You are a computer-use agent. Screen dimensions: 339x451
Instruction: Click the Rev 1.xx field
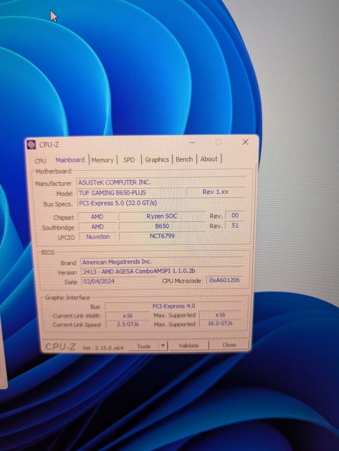pos(215,192)
